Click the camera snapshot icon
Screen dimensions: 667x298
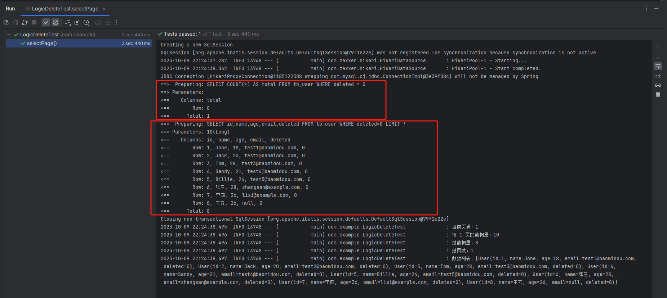click(98, 22)
